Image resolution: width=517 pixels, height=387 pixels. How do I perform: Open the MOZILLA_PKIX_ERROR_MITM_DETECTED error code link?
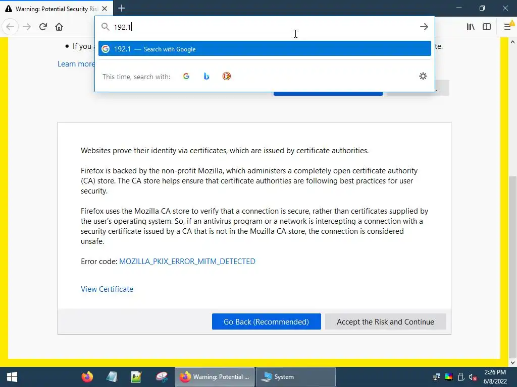click(187, 262)
